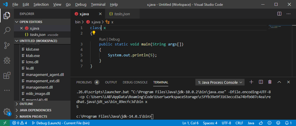Click the split terminal icon
The width and height of the screenshot is (296, 126).
pyautogui.click(x=260, y=82)
